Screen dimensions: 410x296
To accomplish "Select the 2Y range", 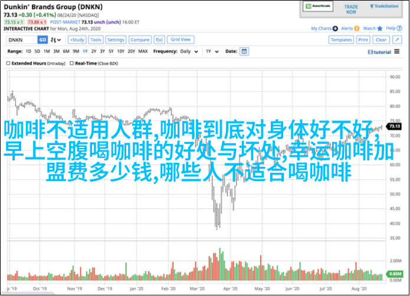I will (x=94, y=51).
